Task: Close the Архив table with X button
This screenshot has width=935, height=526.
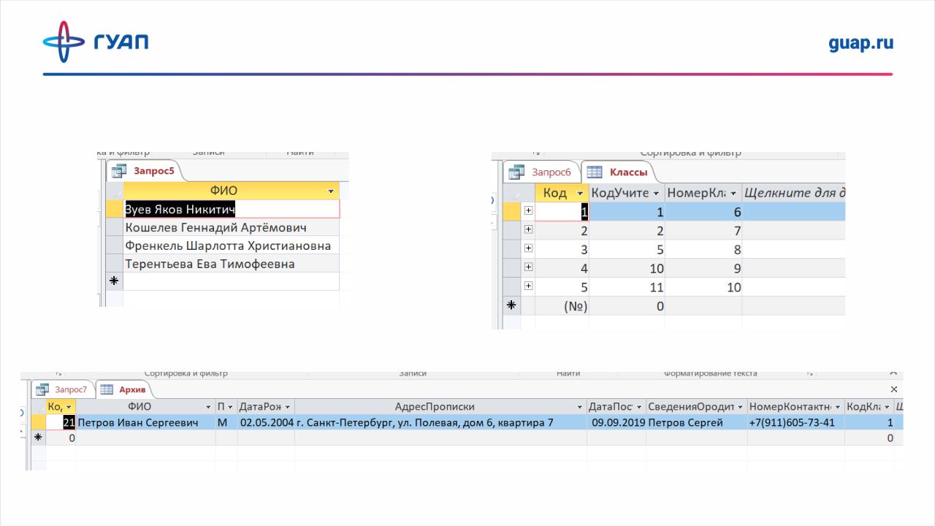Action: [x=894, y=389]
